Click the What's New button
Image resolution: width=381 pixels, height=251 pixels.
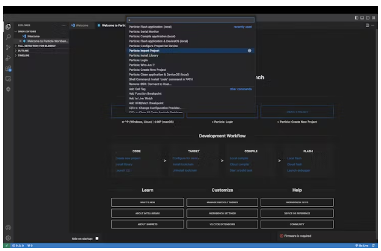(147, 202)
